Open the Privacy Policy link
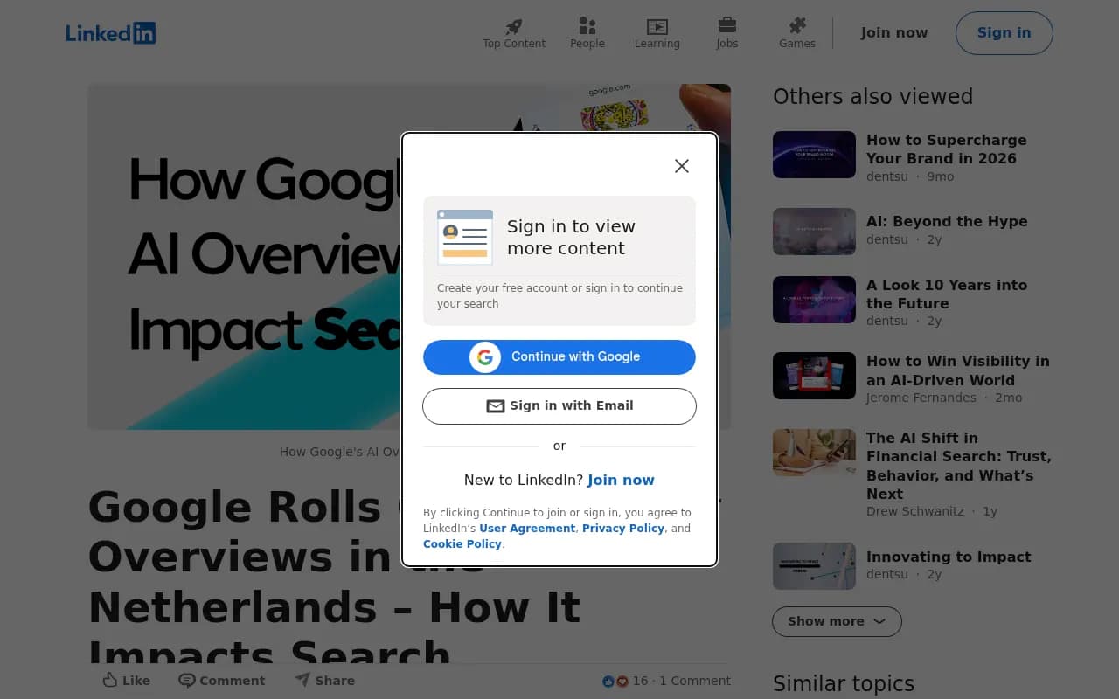This screenshot has height=699, width=1119. [x=623, y=529]
